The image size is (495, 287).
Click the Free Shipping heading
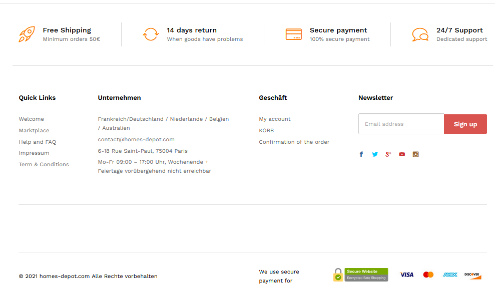[67, 30]
